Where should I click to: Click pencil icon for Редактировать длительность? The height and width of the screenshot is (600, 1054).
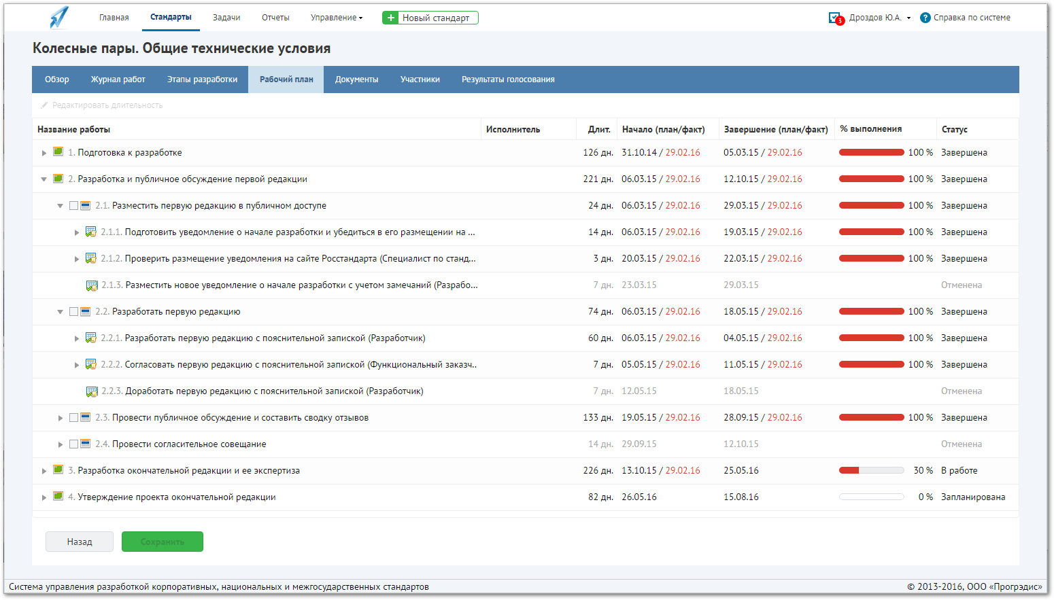pyautogui.click(x=44, y=105)
